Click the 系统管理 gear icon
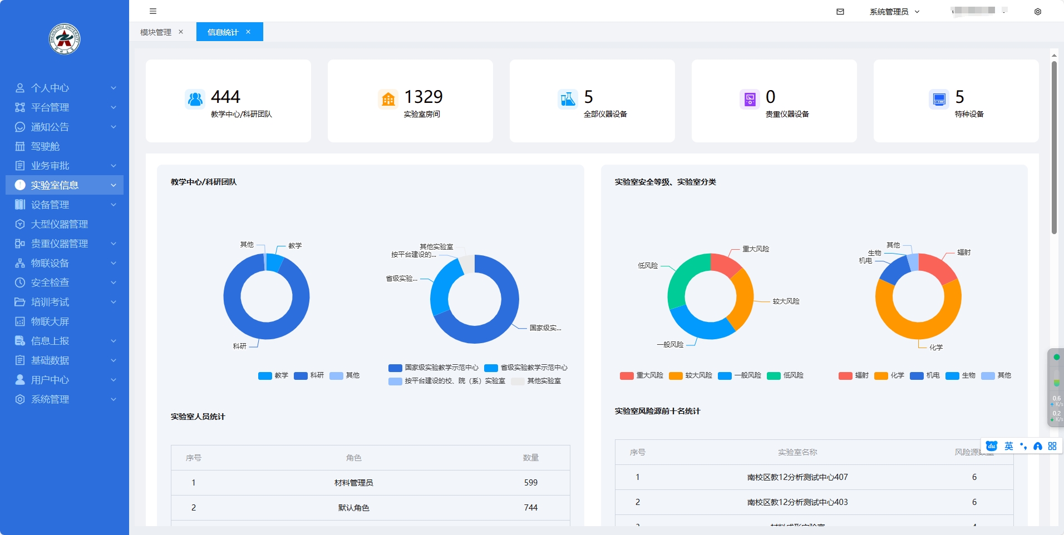The image size is (1064, 535). pos(20,399)
